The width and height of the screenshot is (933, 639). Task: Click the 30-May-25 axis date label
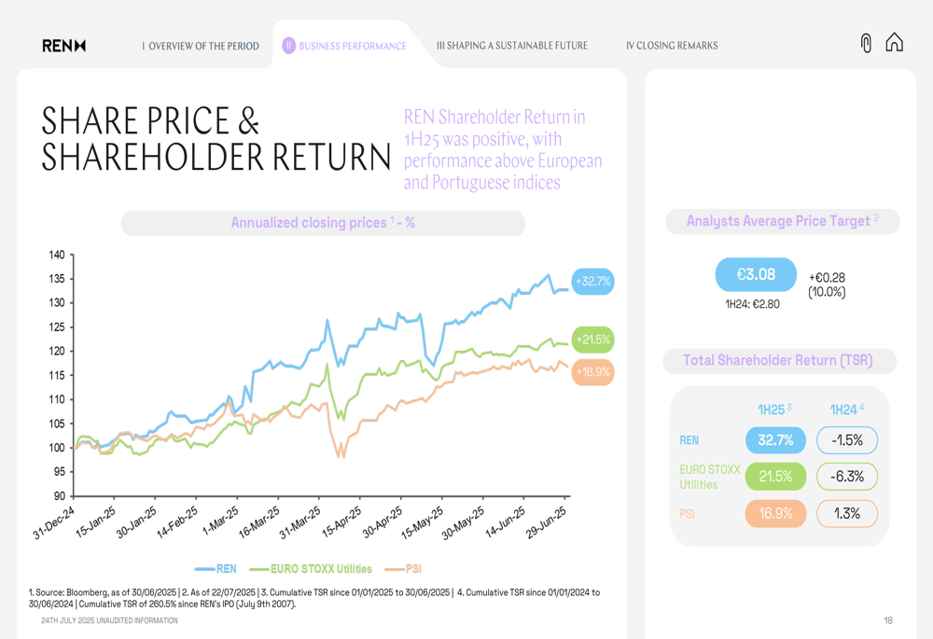click(463, 522)
